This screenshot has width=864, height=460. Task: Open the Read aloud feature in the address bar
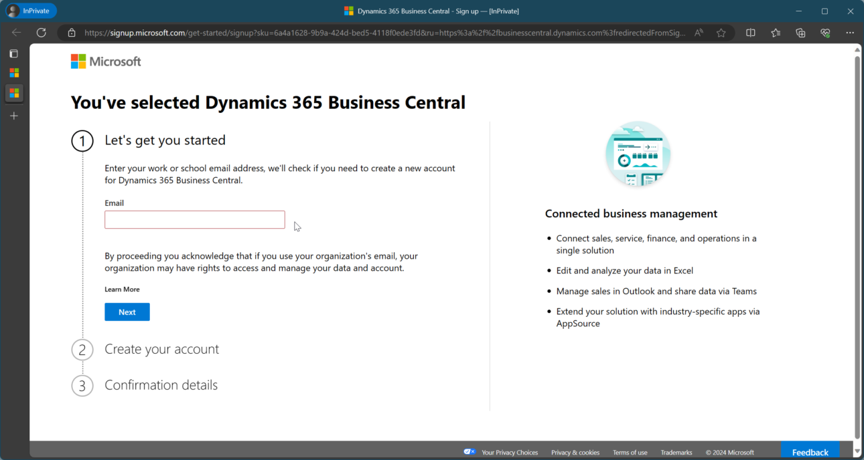pyautogui.click(x=698, y=32)
